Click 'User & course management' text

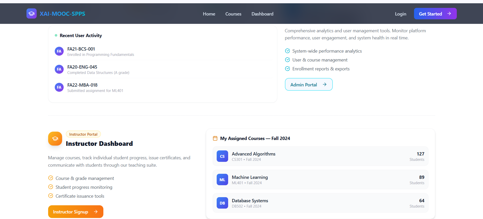[320, 60]
